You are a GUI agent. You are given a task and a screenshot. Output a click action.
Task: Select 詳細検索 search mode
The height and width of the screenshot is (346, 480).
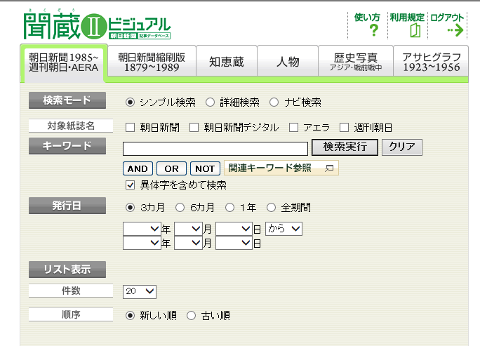[210, 102]
